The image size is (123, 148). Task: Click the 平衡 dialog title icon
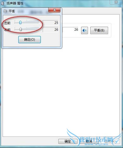pos(5,11)
